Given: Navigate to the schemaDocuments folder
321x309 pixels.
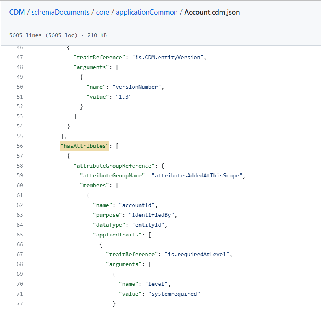Looking at the screenshot, I should [x=60, y=12].
